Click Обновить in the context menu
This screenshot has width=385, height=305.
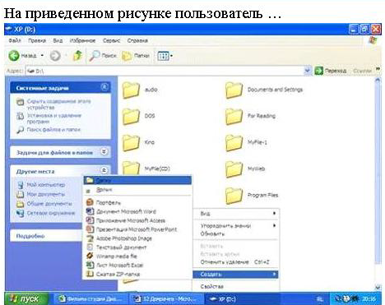tap(236, 234)
